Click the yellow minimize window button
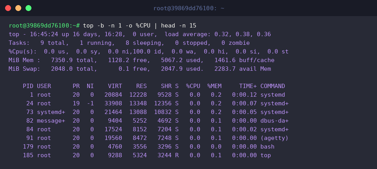The height and width of the screenshot is (169, 377). [18, 8]
